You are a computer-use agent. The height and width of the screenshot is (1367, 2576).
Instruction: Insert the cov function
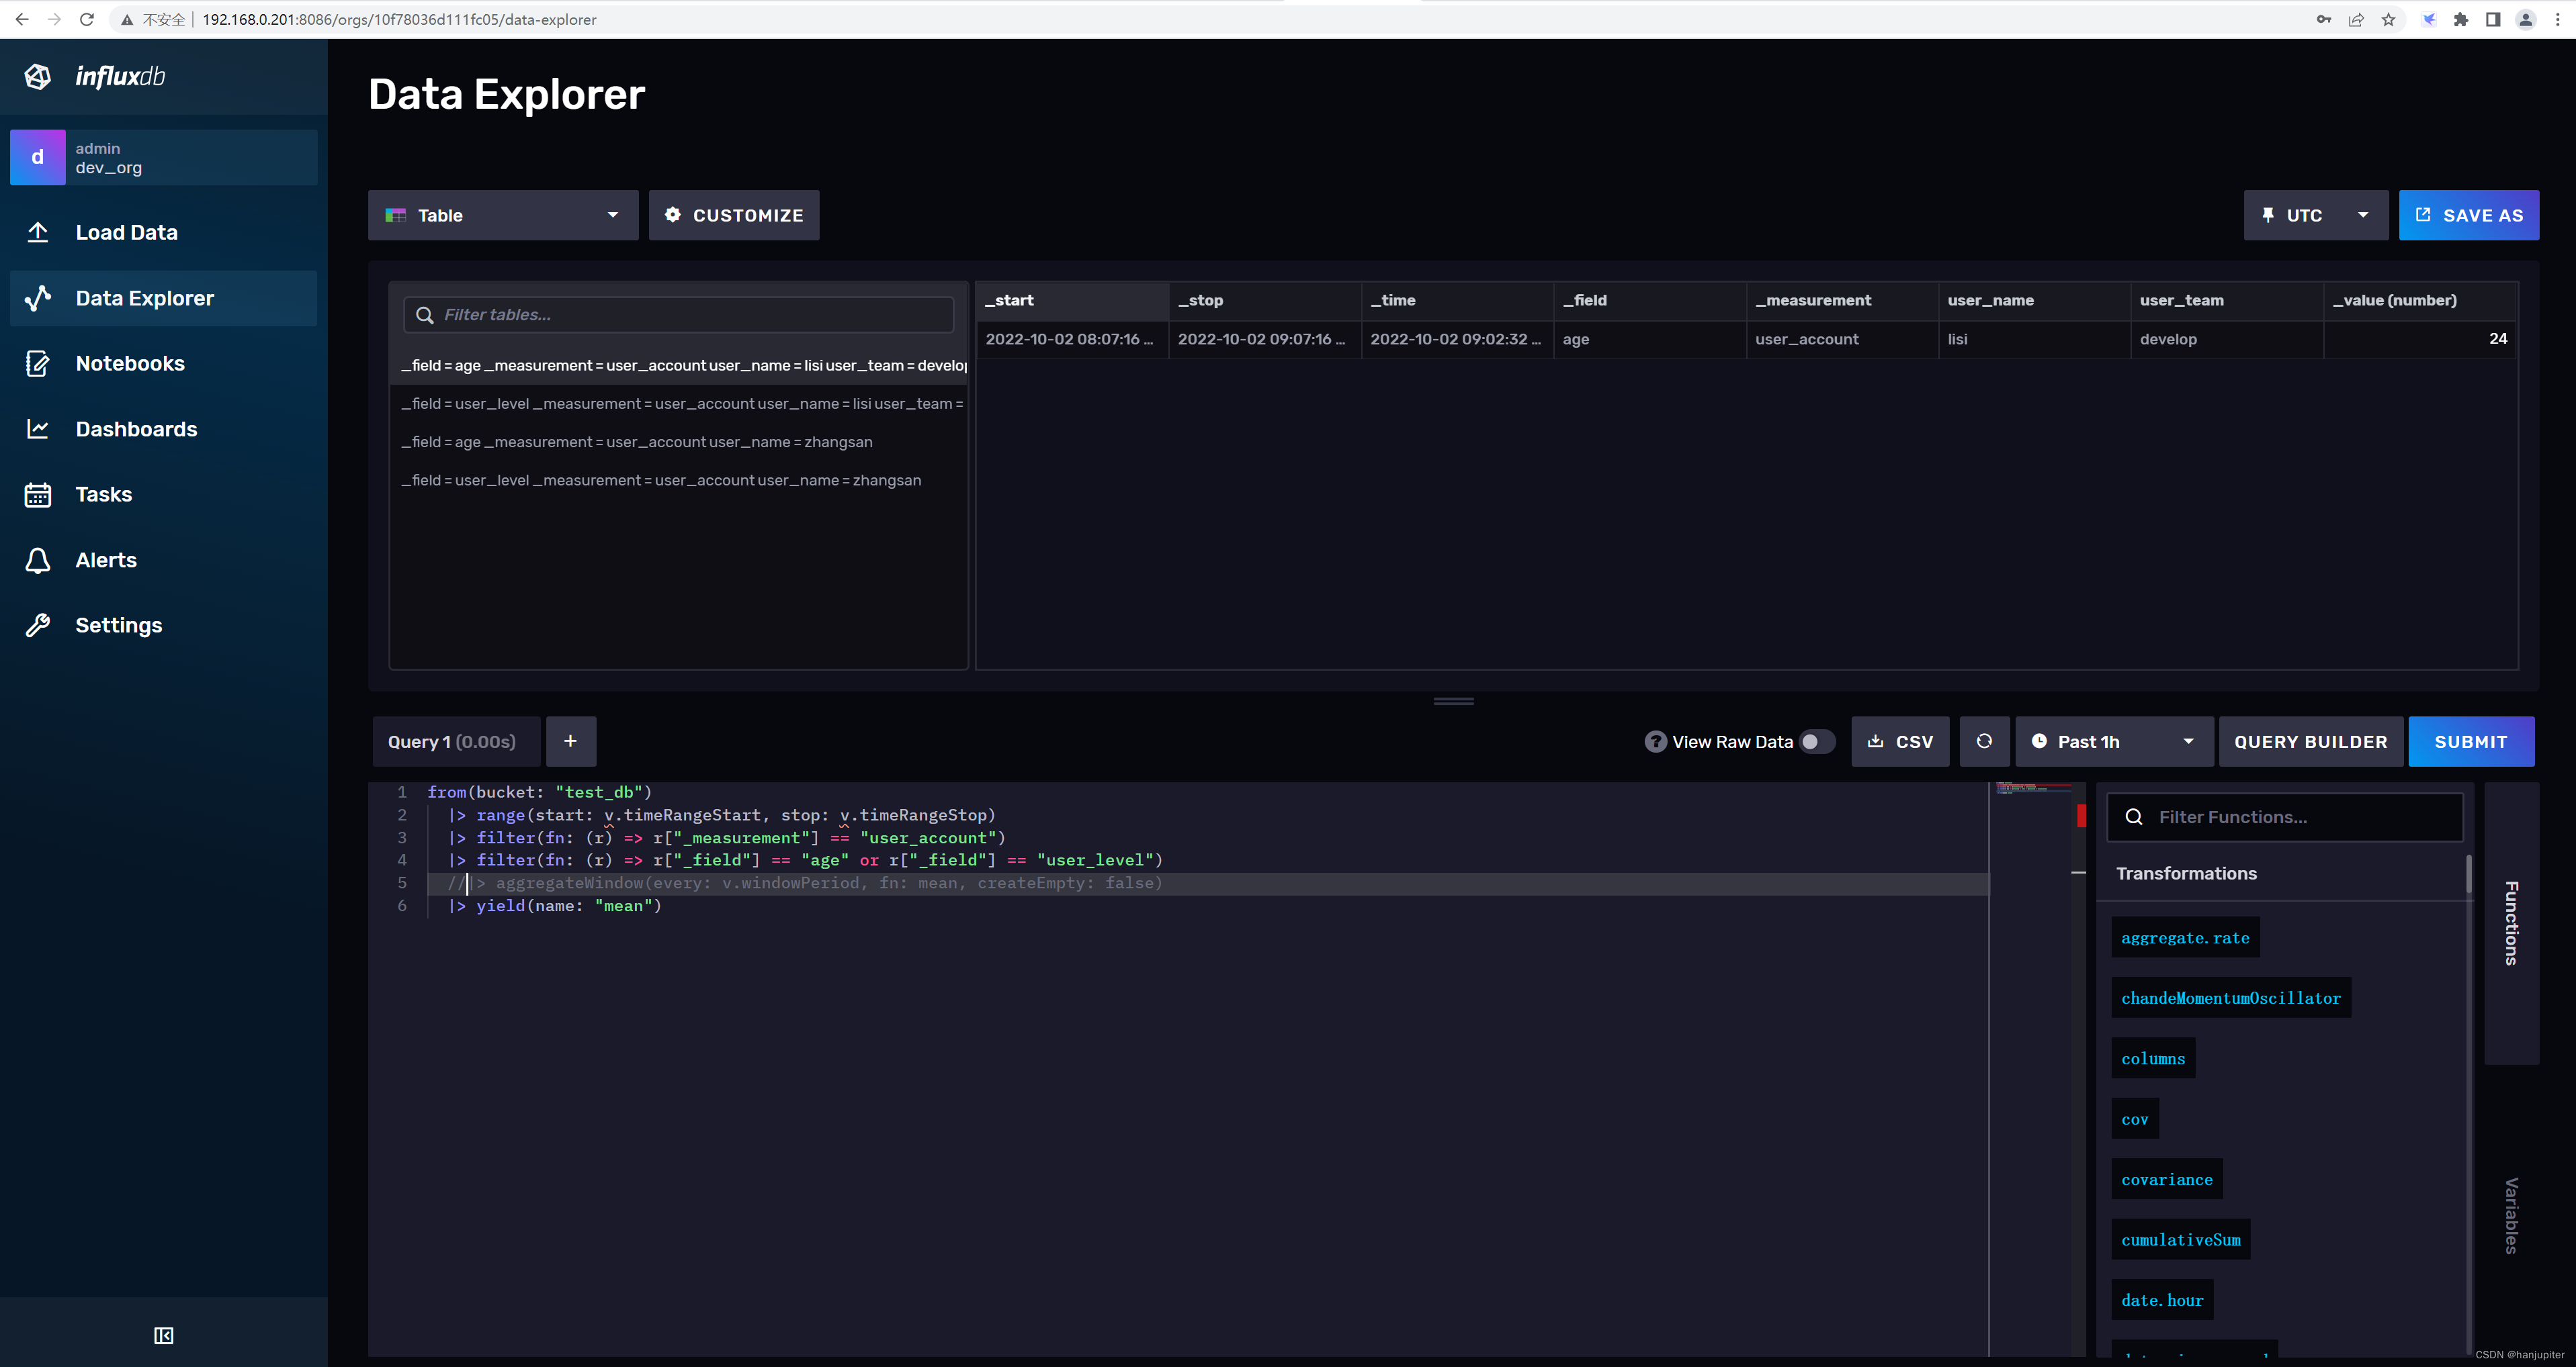(2135, 1119)
